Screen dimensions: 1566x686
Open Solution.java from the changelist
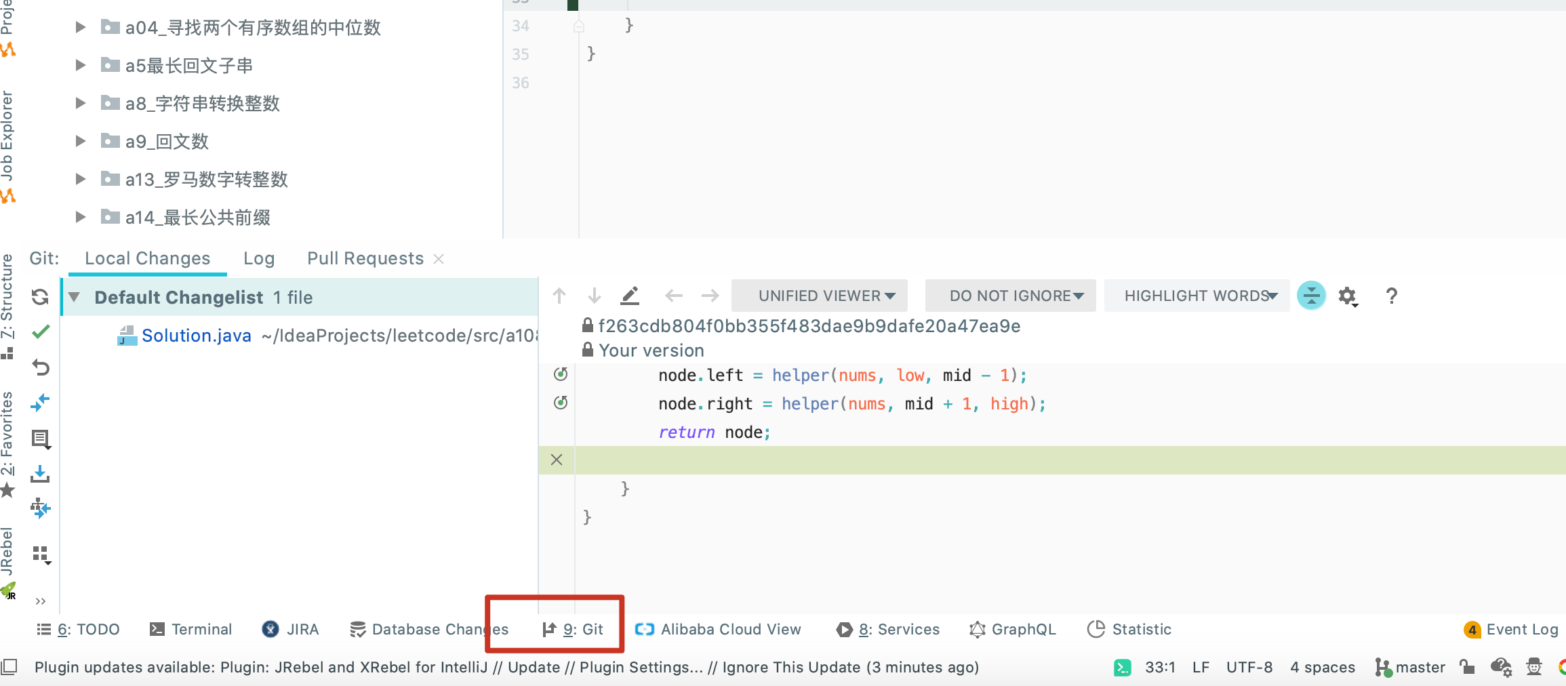(x=197, y=335)
